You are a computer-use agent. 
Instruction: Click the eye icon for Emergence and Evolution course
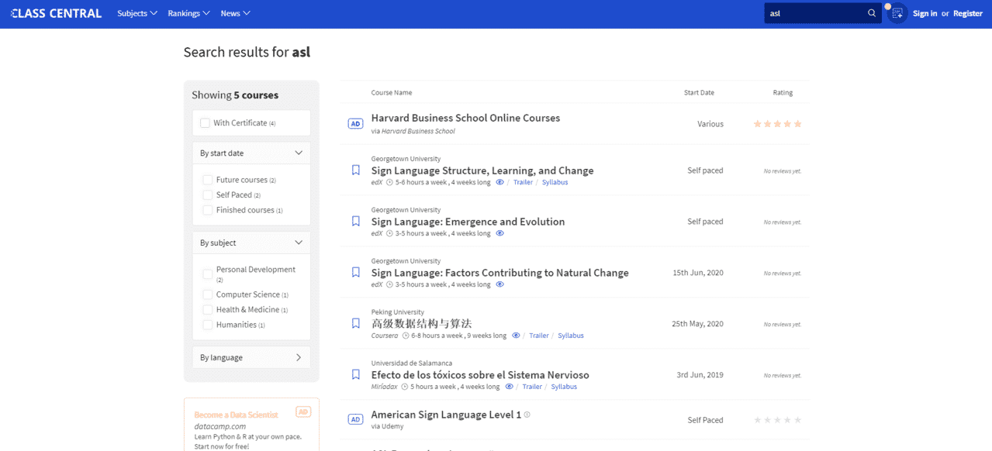500,233
